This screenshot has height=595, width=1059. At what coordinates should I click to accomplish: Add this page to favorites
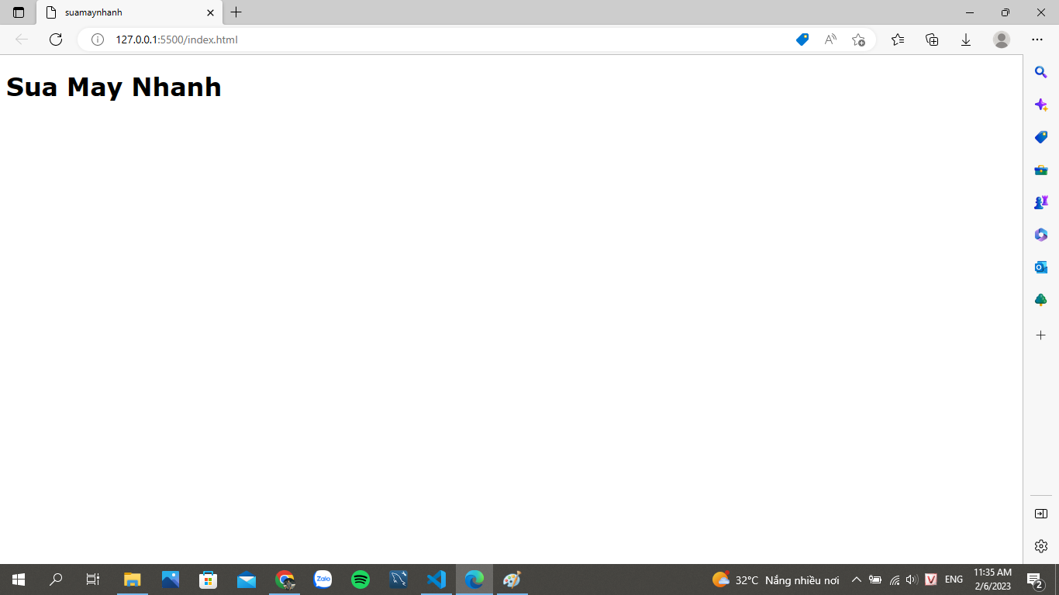point(858,40)
